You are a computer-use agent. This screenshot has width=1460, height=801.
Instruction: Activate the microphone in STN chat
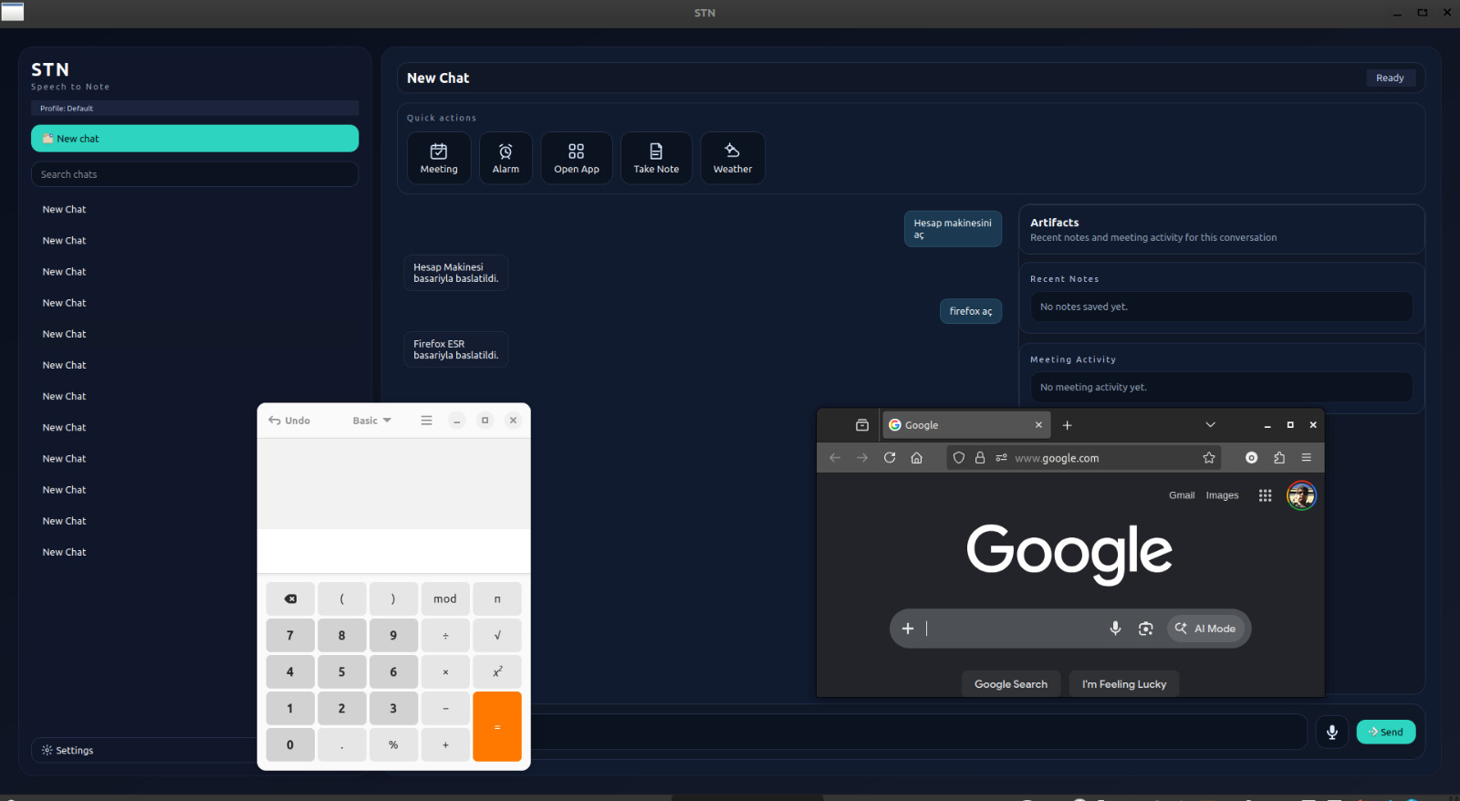pyautogui.click(x=1332, y=732)
